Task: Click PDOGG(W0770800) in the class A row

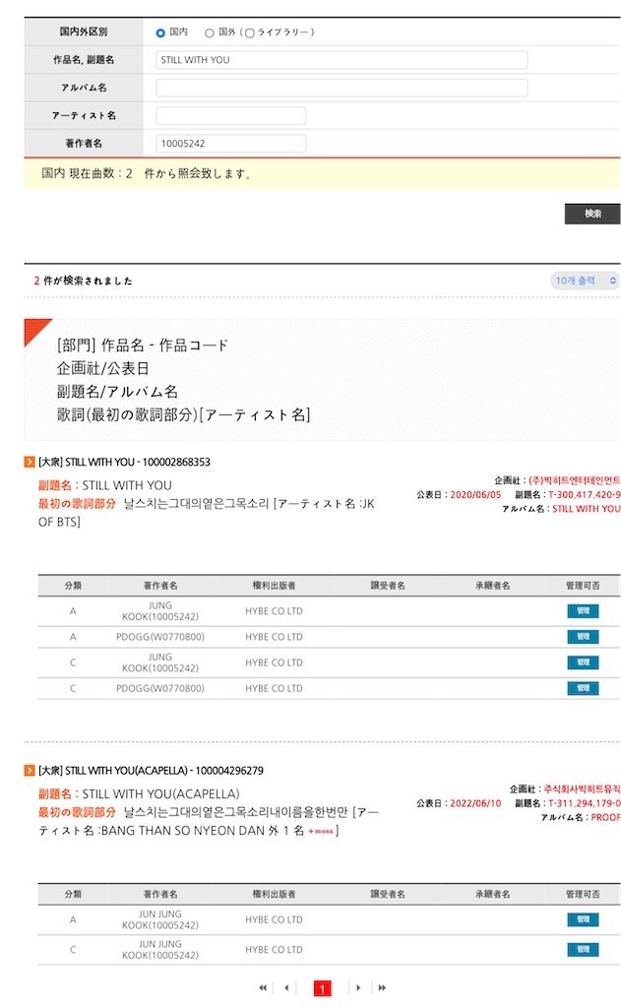Action: (x=160, y=637)
